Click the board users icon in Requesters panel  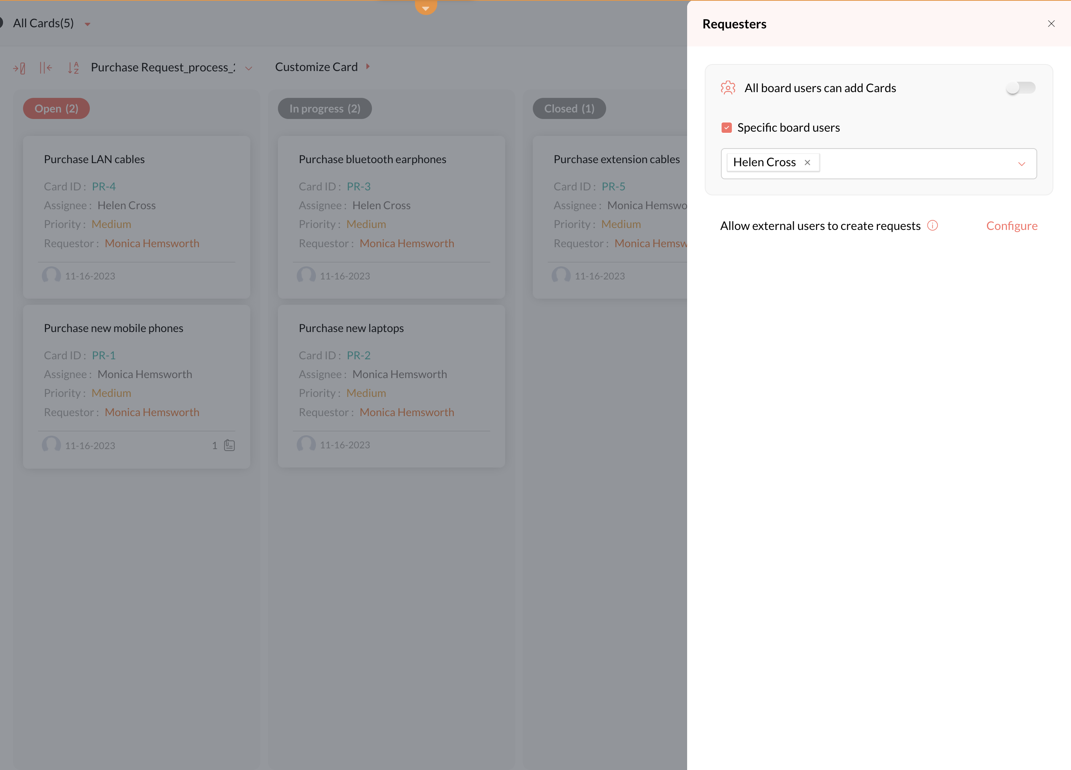click(x=728, y=88)
